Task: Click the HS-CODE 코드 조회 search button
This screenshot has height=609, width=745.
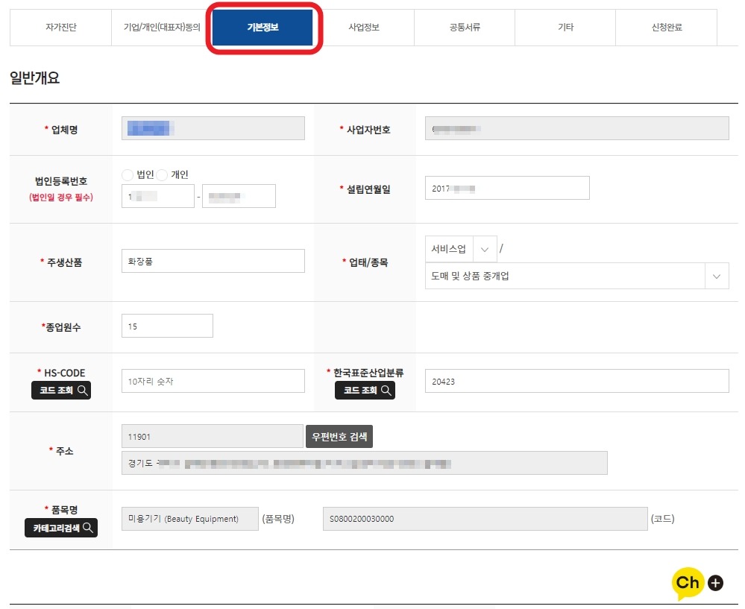Action: click(60, 390)
